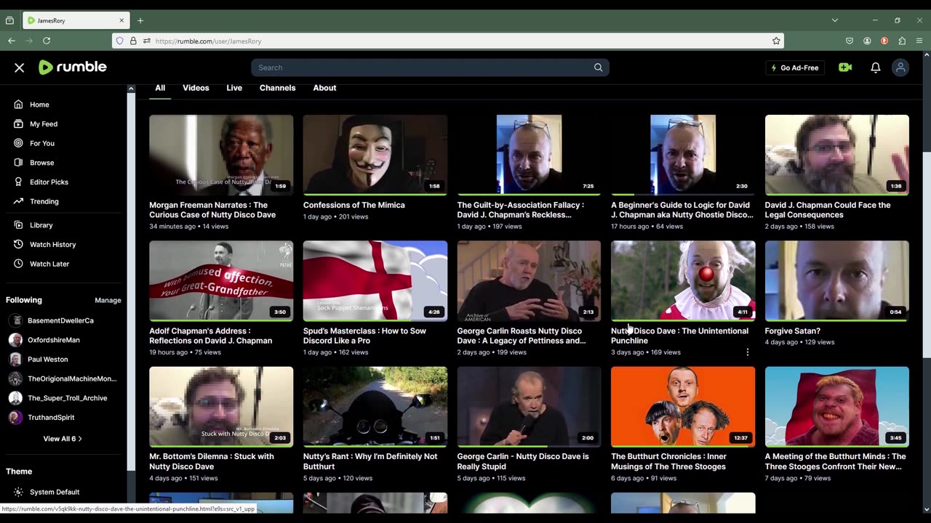Click browser back arrow

click(12, 41)
